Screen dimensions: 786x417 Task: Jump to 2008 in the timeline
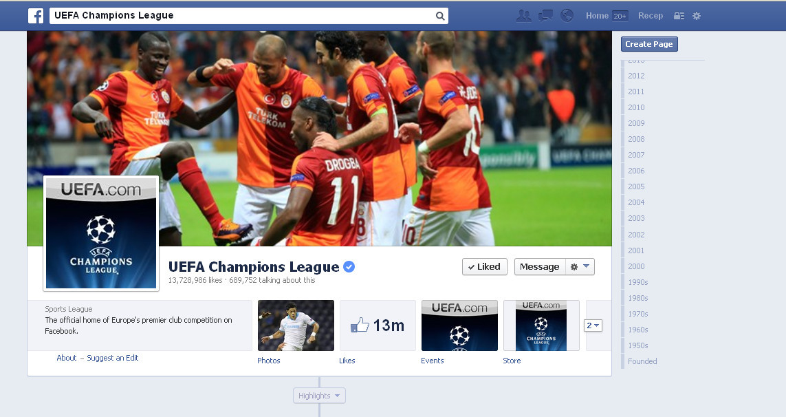pyautogui.click(x=636, y=139)
